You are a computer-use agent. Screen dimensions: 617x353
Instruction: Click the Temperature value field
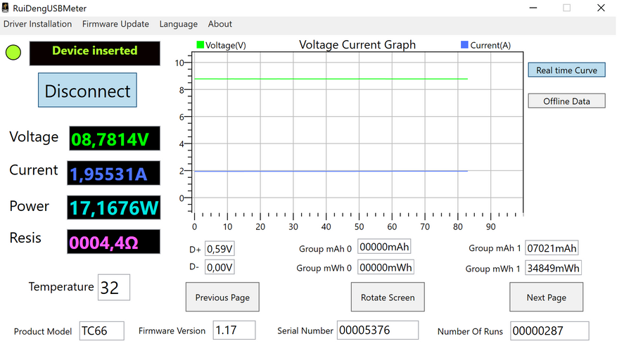point(114,288)
